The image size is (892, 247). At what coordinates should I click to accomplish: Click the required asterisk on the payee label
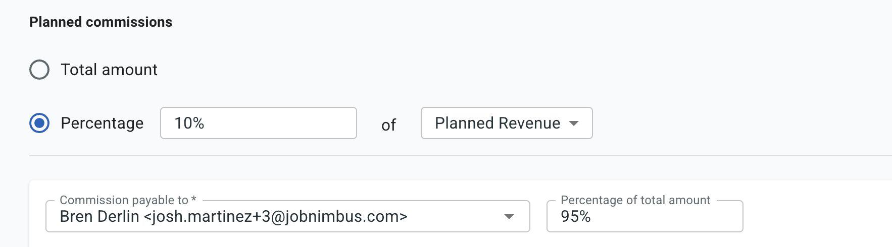(x=194, y=200)
